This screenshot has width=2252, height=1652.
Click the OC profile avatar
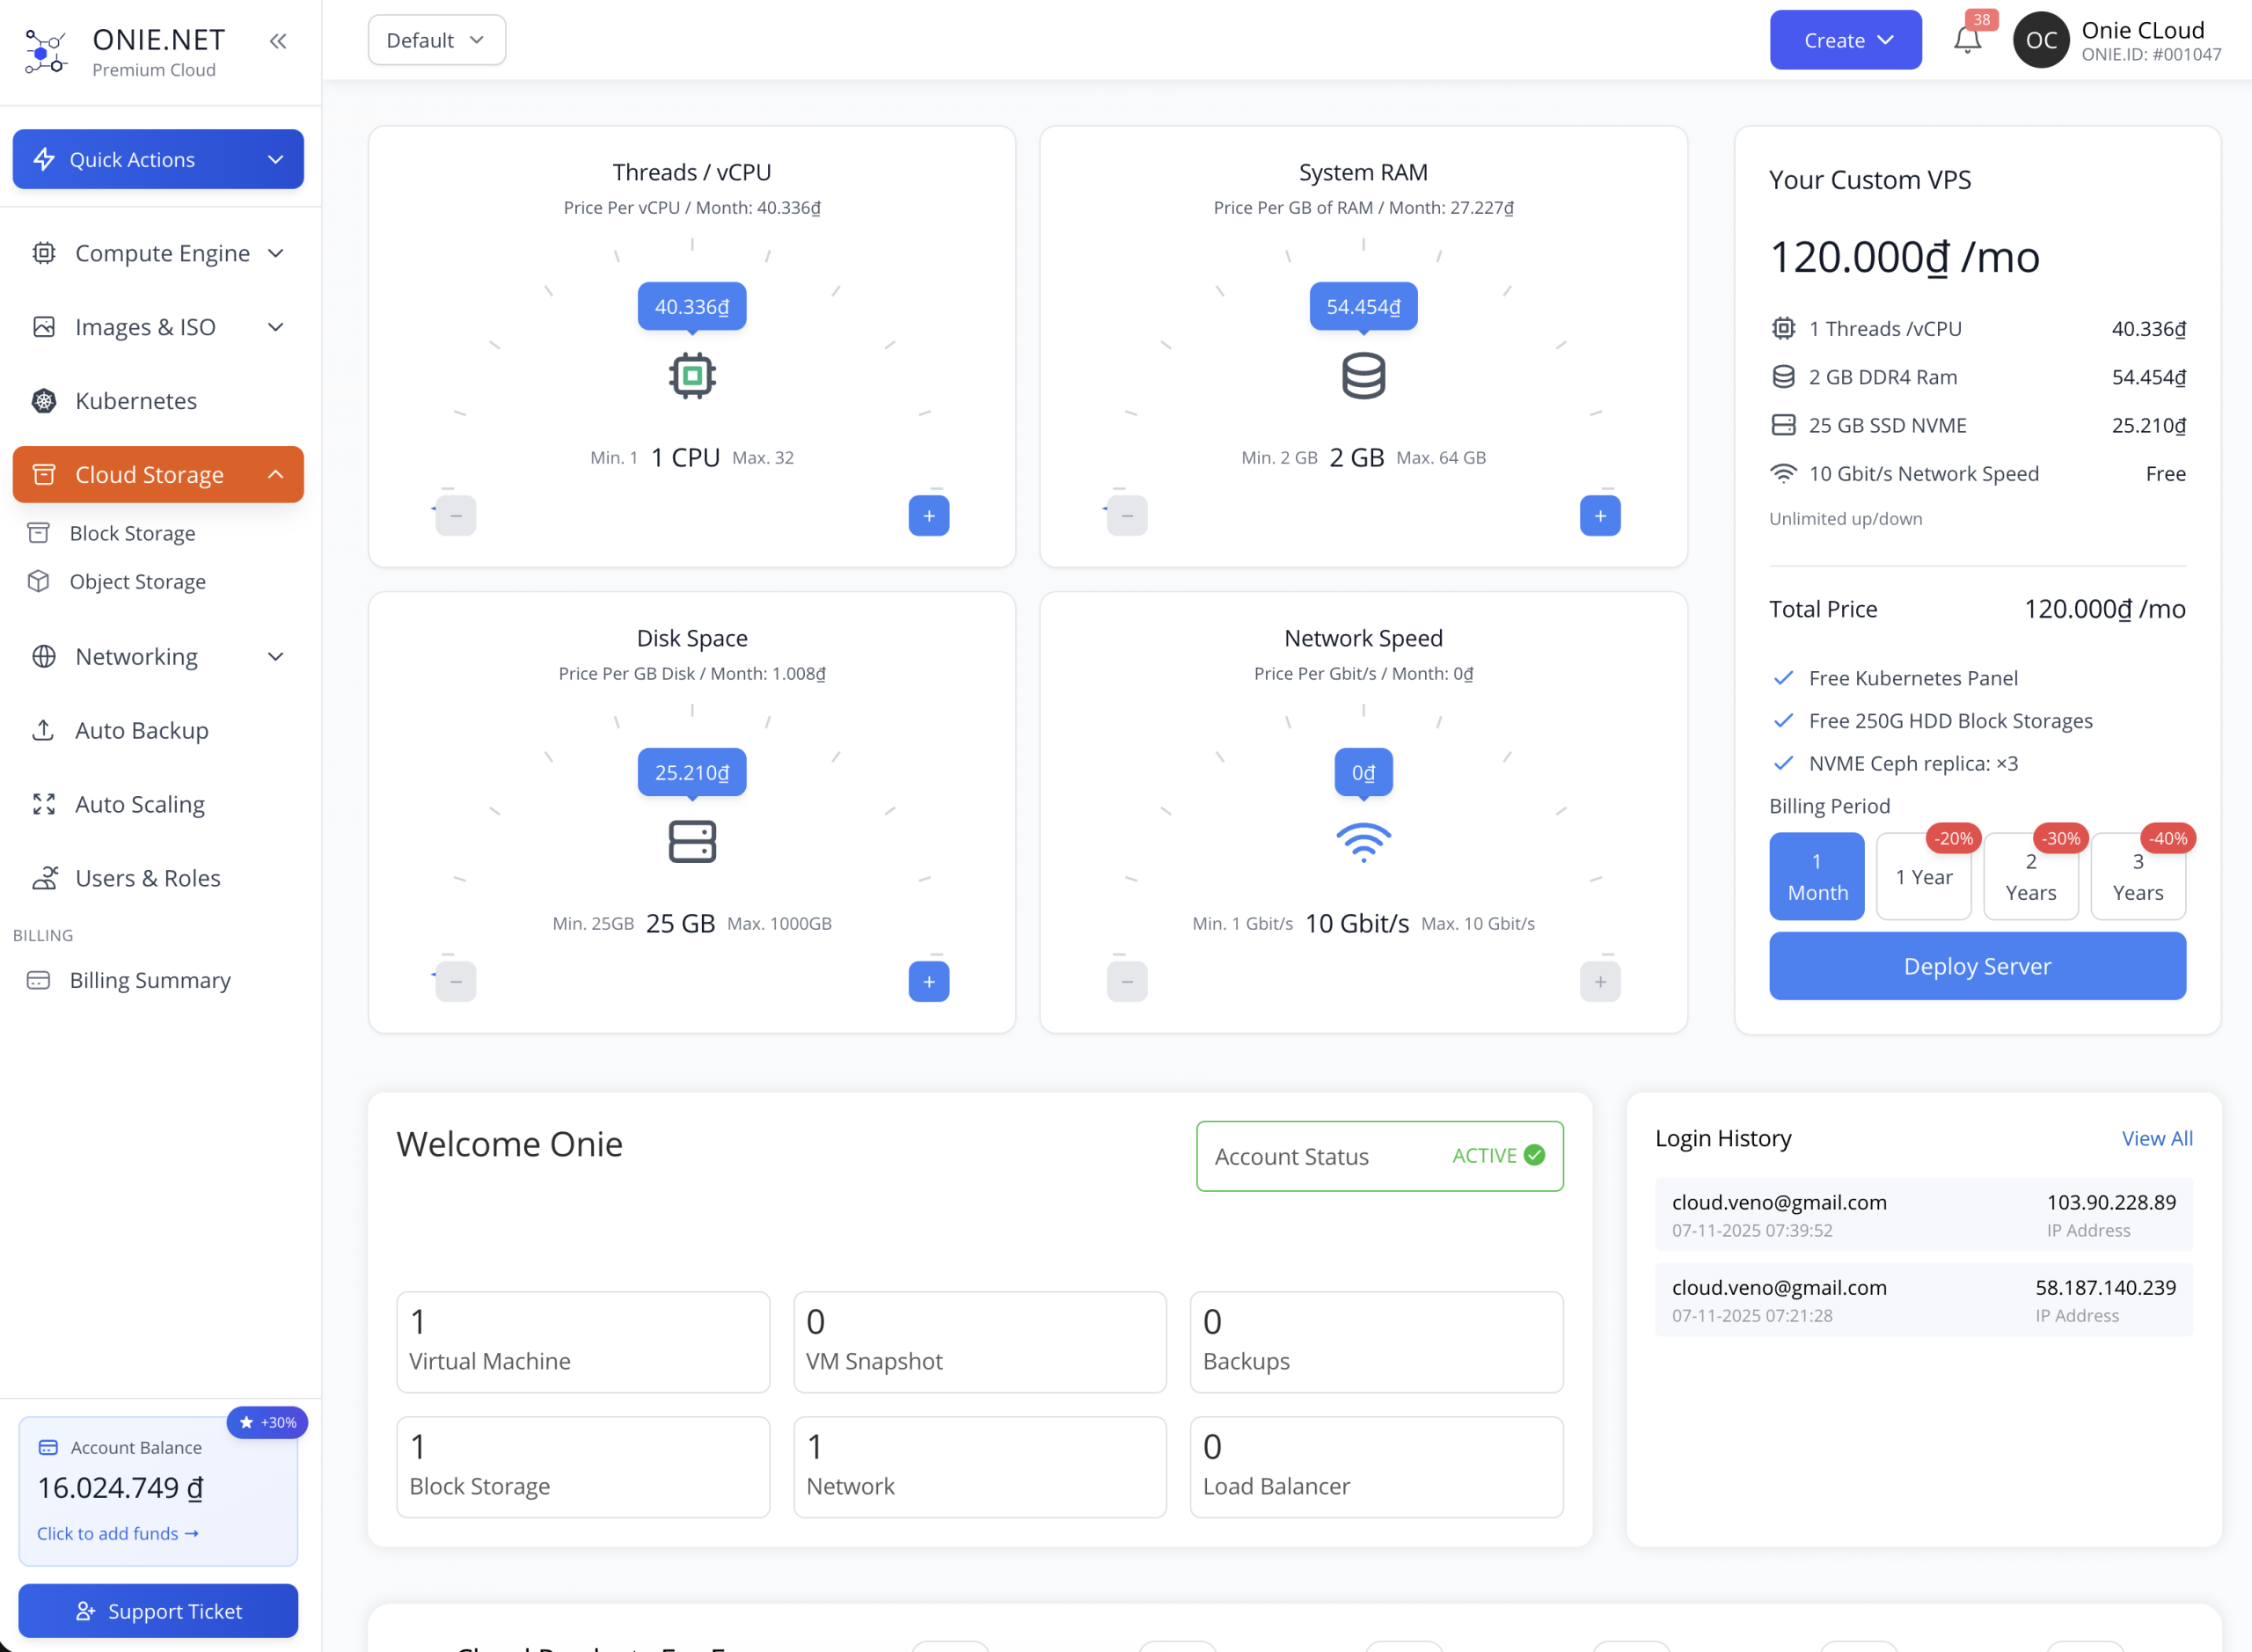pos(2040,40)
